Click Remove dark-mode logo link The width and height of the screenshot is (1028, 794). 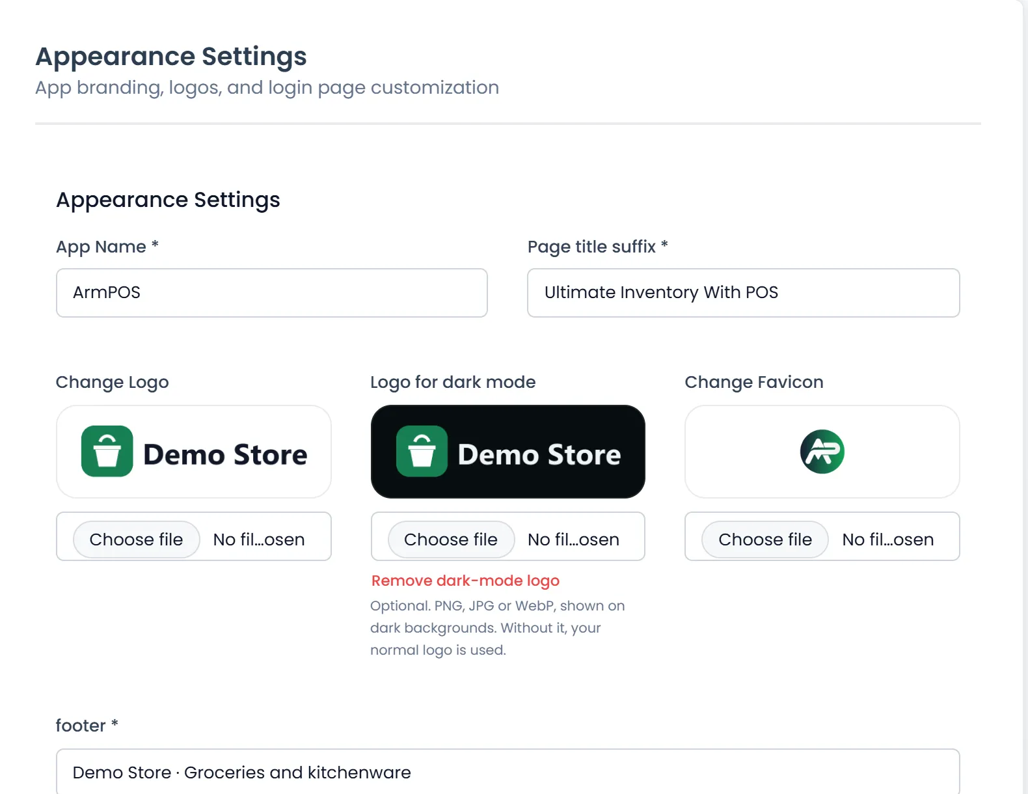pos(465,581)
